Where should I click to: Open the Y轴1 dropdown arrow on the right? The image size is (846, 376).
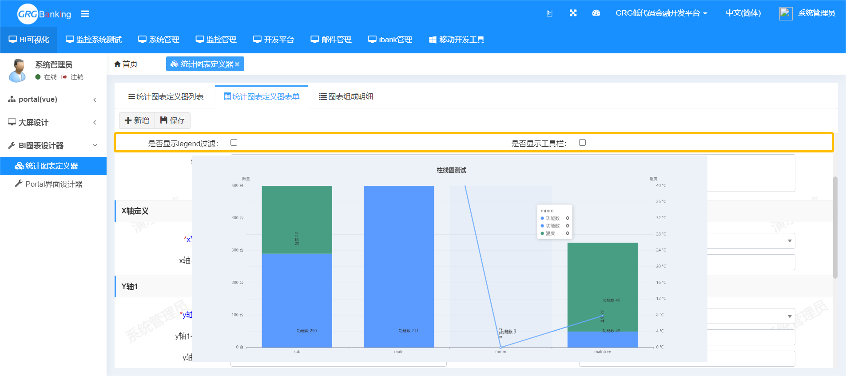[790, 316]
